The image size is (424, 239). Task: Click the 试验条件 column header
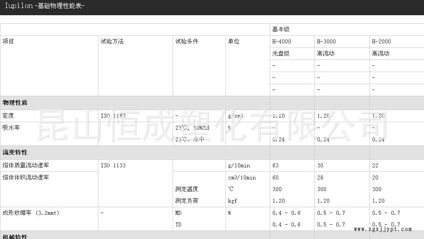(187, 42)
